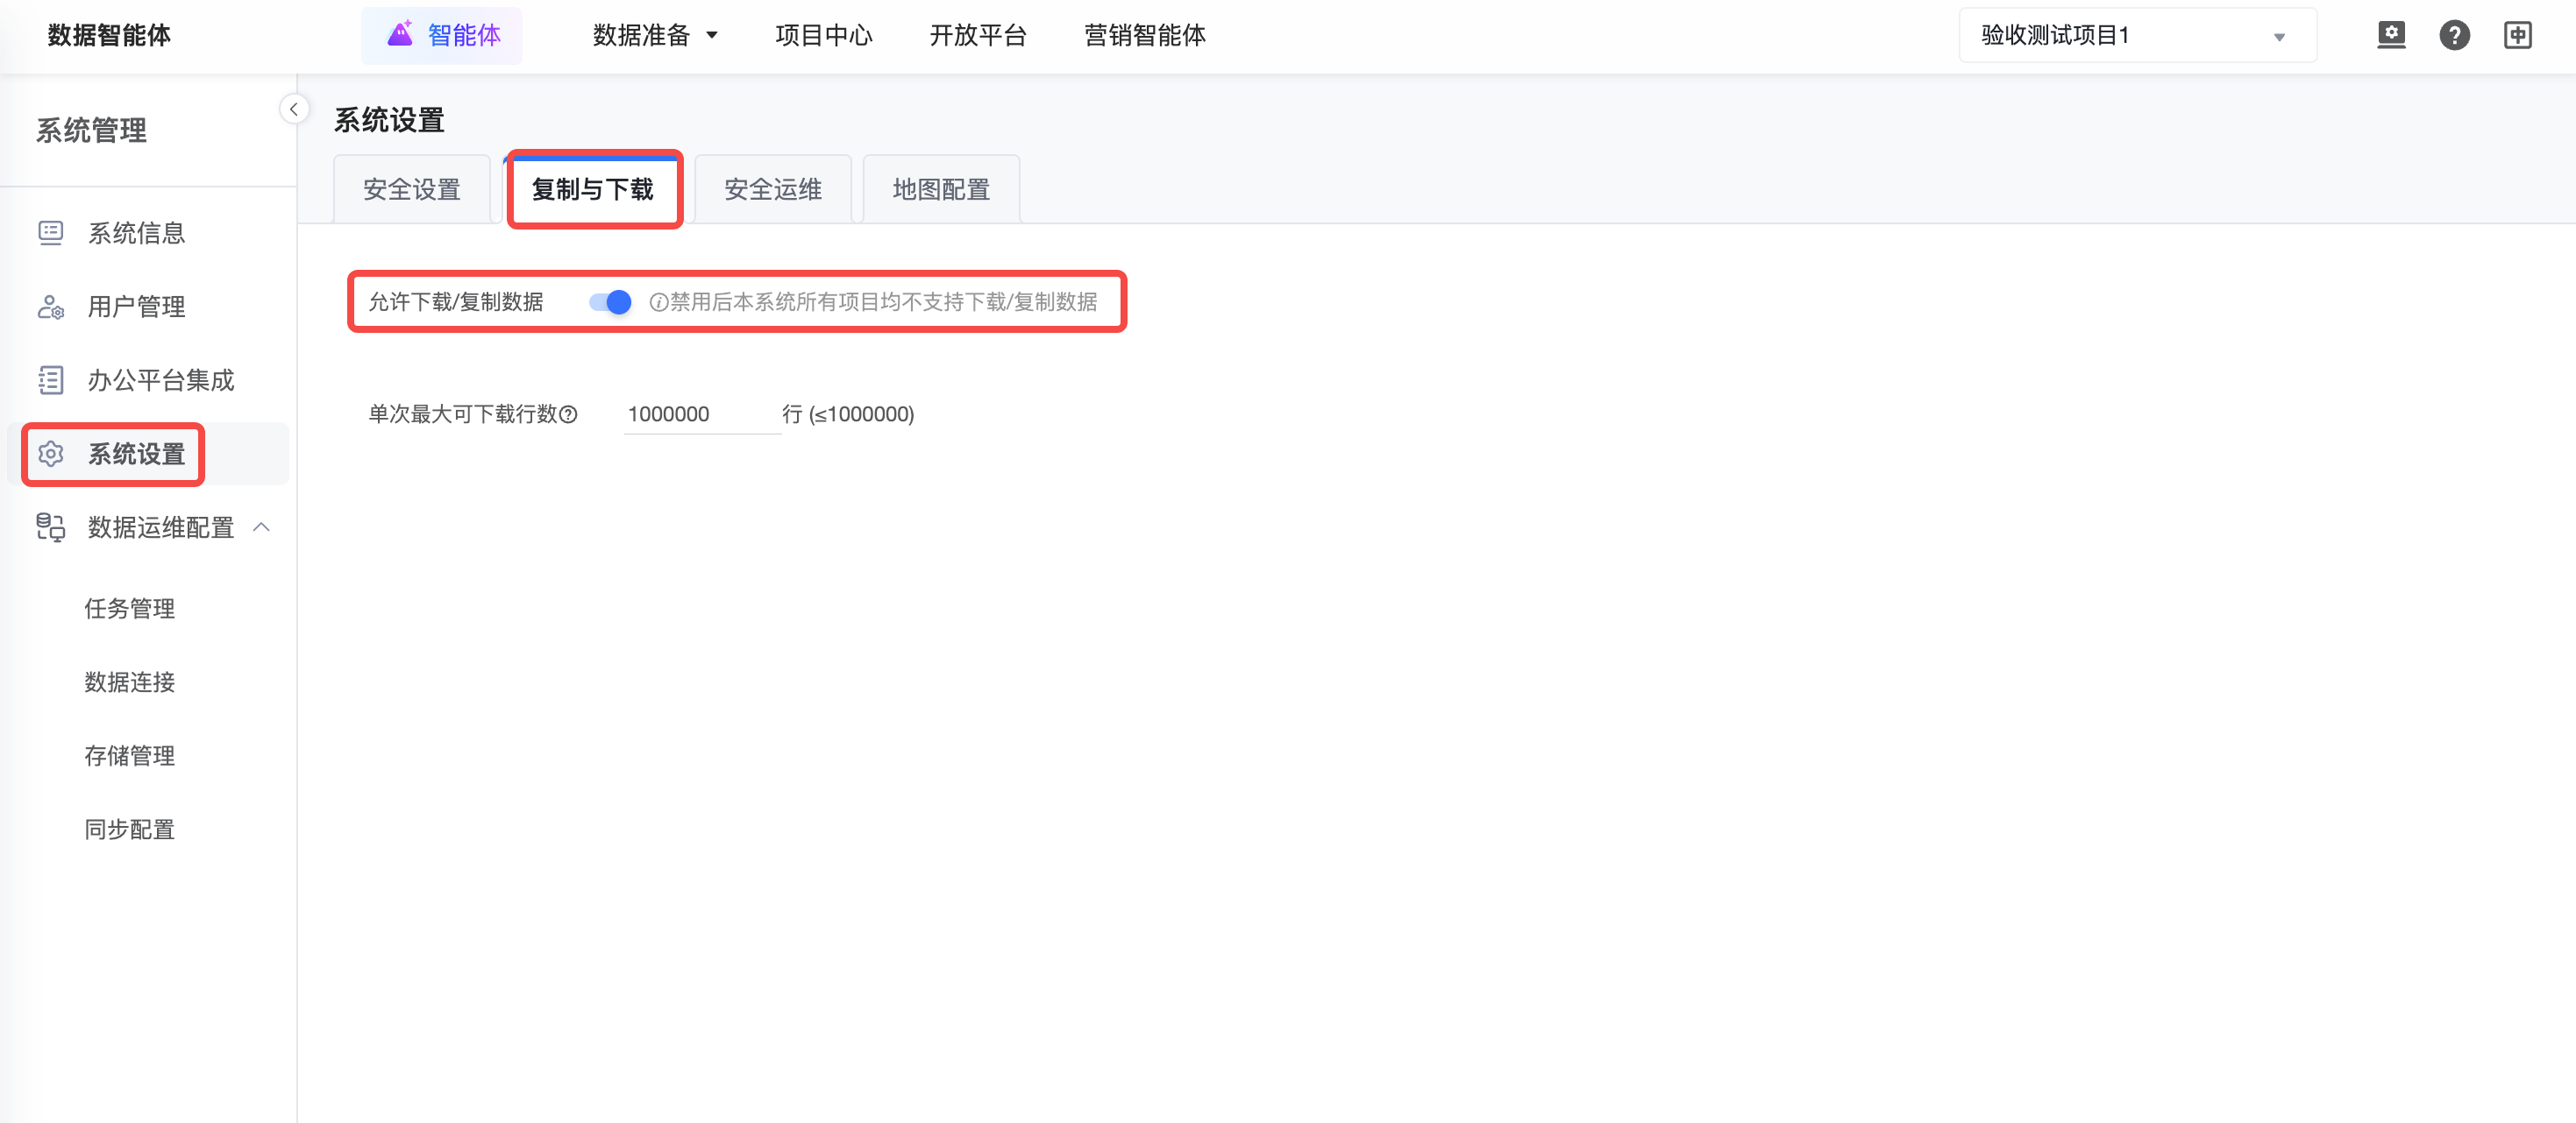2576x1123 pixels.
Task: Open 系统信息 in the sidebar
Action: 148,233
